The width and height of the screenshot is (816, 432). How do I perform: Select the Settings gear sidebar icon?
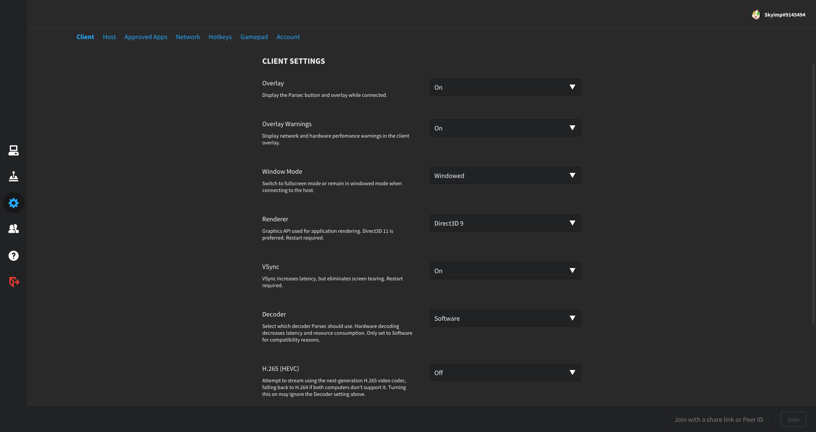point(14,203)
